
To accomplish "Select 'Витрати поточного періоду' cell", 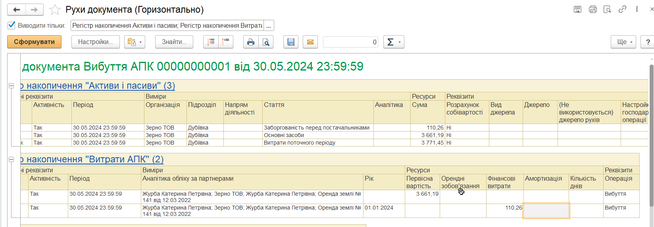I will click(318, 143).
